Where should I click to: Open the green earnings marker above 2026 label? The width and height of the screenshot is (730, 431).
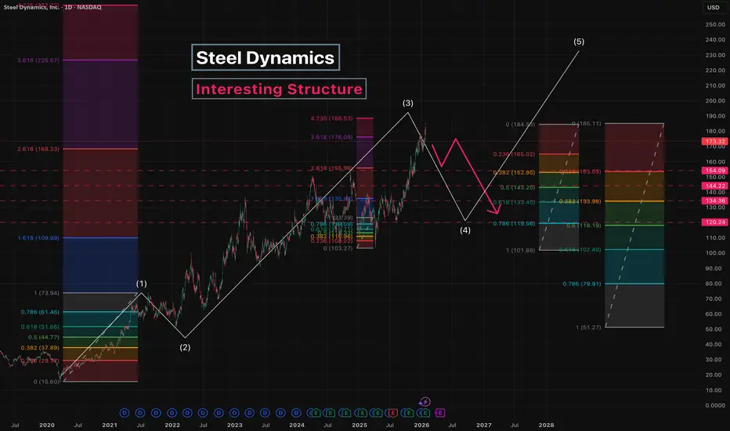pos(424,413)
